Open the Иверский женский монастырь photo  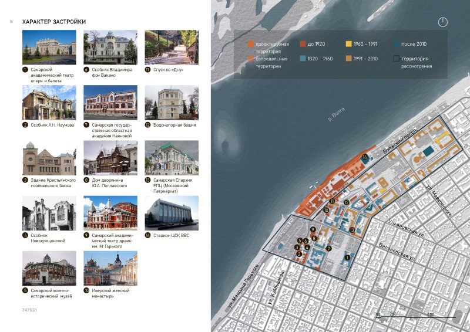coord(110,269)
